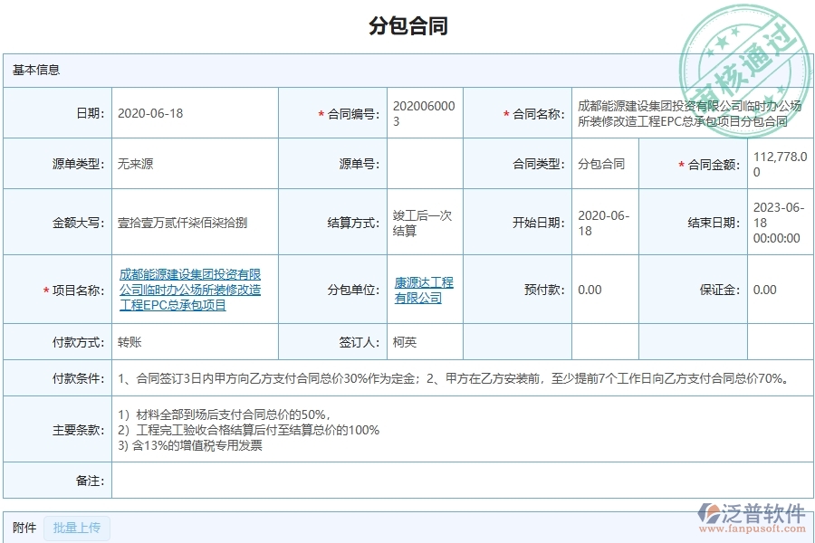Open the 合同类型 field showing 分包合同

(603, 164)
